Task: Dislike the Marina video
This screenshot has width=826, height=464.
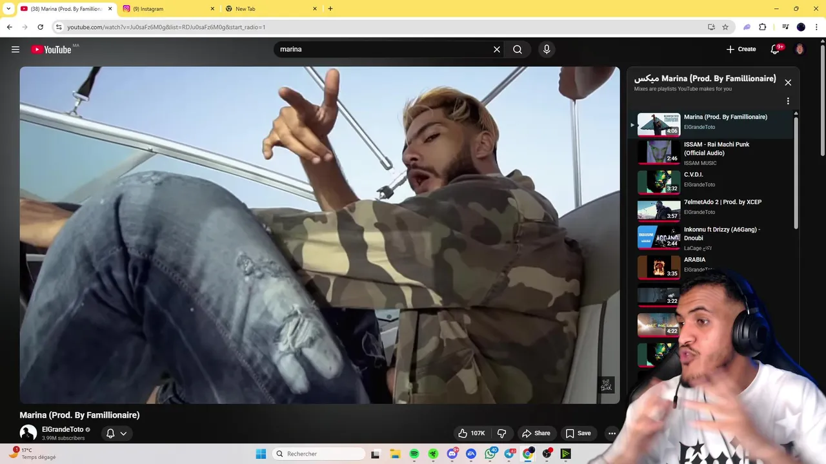Action: pos(501,433)
